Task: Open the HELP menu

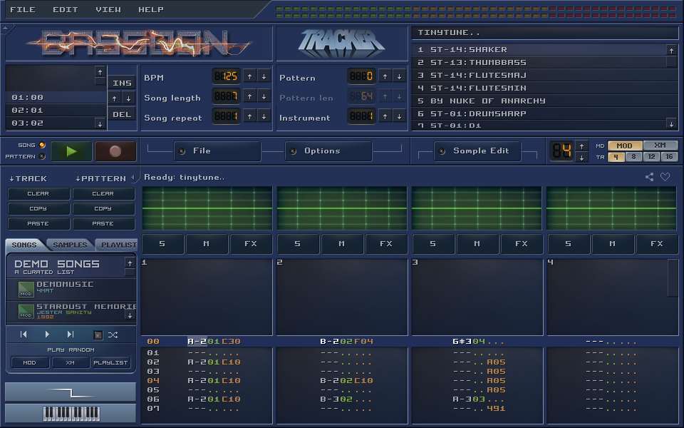Action: coord(151,9)
